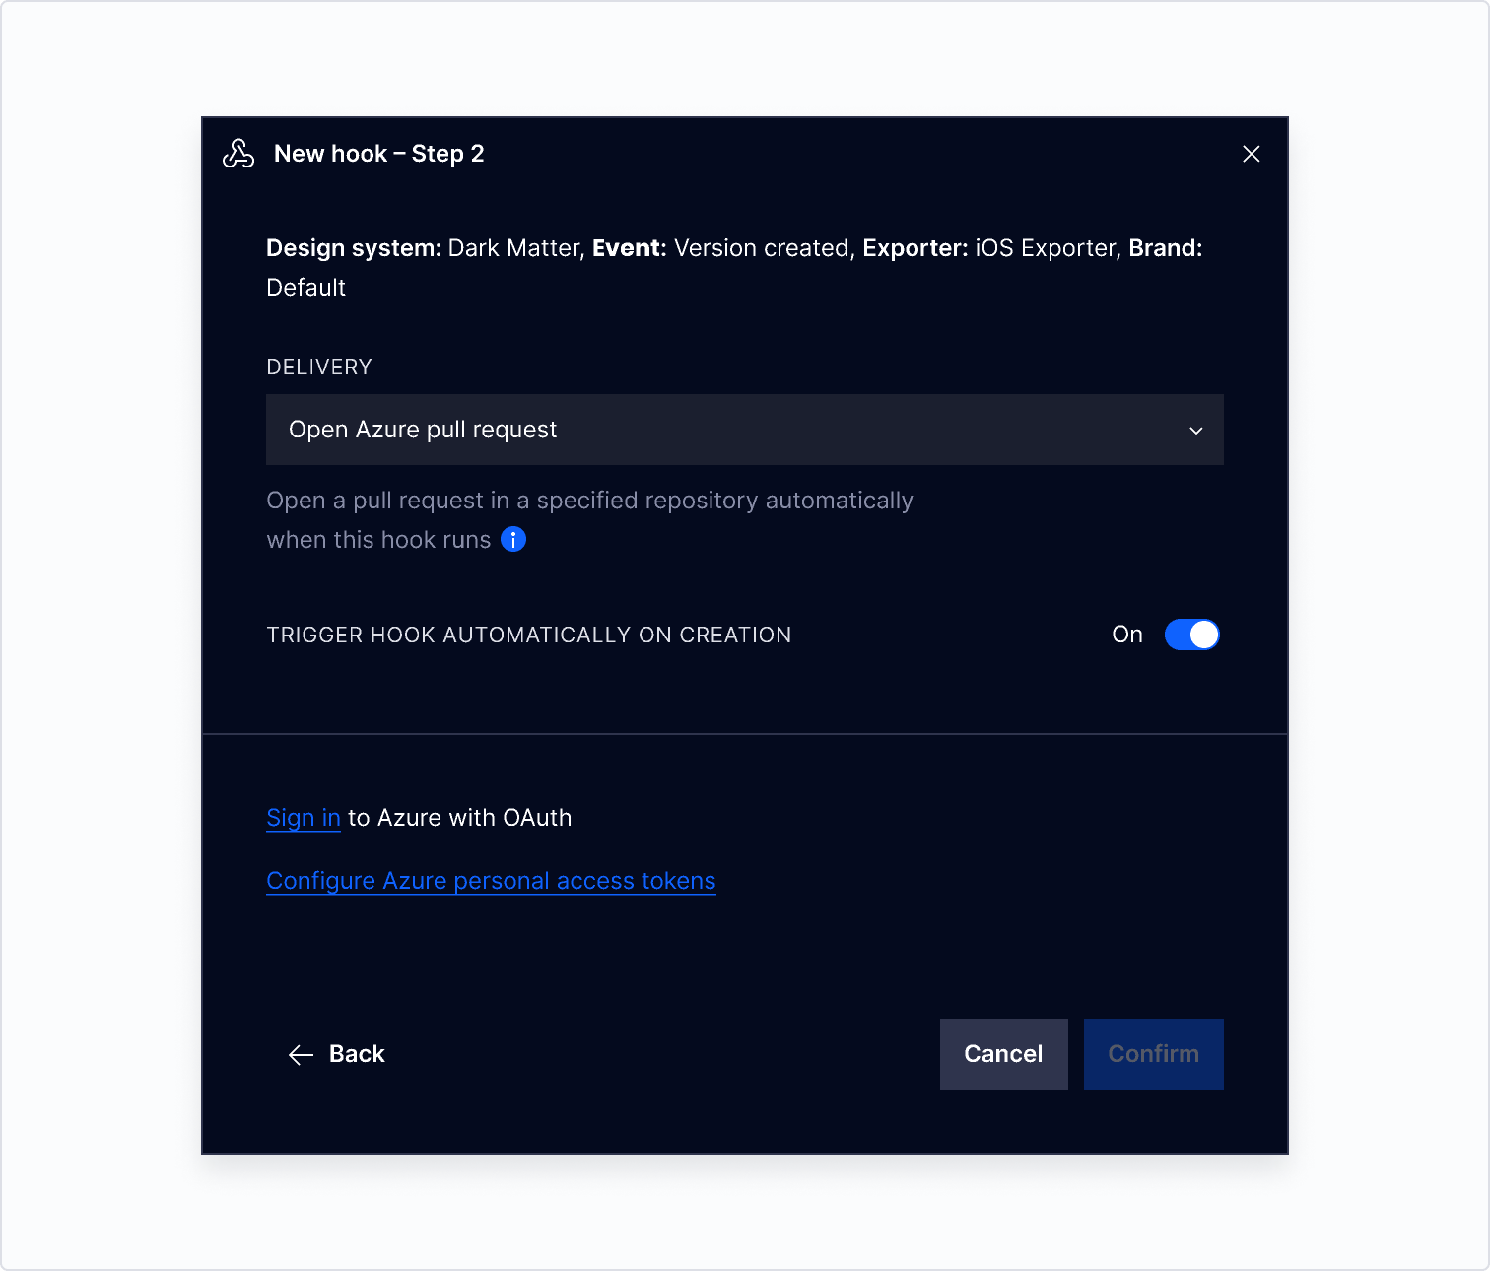Click the X close icon of the dialog
This screenshot has height=1271, width=1490.
[x=1251, y=154]
